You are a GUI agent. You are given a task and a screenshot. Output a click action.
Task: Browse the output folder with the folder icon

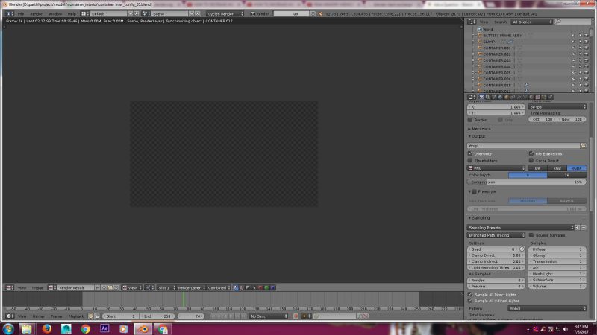(x=583, y=146)
